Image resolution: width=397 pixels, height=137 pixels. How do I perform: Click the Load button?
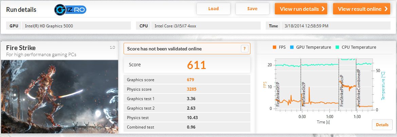213,9
